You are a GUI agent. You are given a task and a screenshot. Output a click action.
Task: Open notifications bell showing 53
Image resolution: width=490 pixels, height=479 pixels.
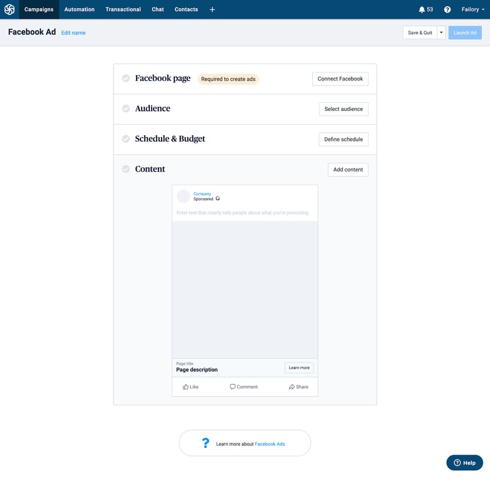(426, 9)
